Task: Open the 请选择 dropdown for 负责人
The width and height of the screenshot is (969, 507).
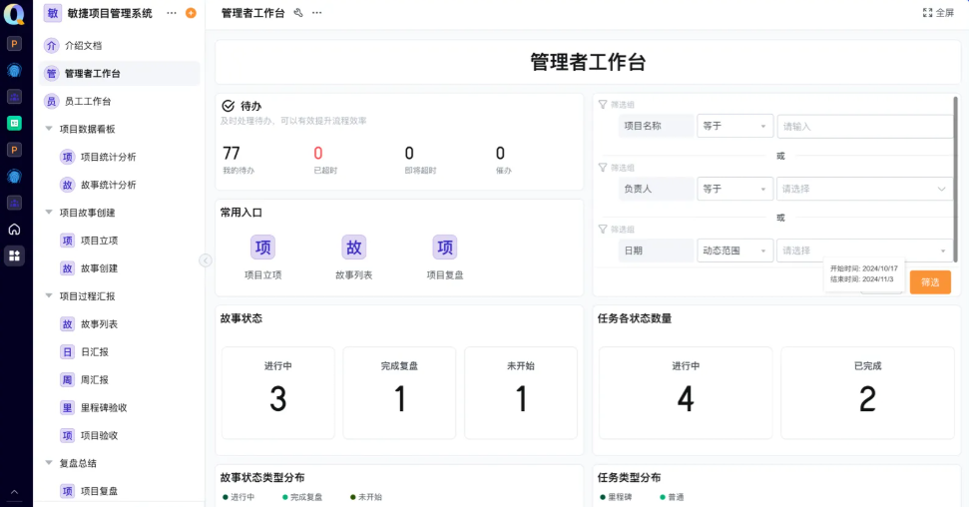Action: tap(864, 189)
